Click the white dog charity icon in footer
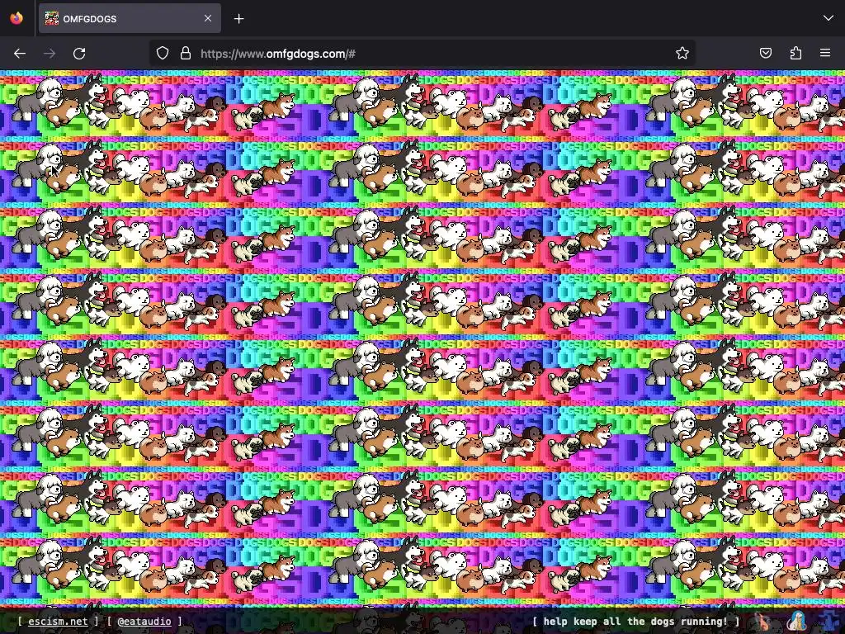The height and width of the screenshot is (634, 845). point(796,621)
